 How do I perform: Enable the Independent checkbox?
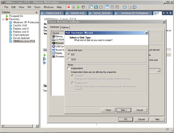point(69,68)
